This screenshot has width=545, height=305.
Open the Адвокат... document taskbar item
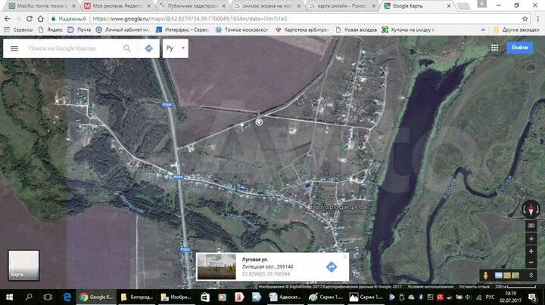pos(285,297)
